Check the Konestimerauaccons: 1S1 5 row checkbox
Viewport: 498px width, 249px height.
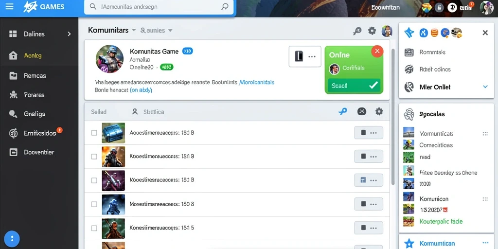(x=94, y=228)
